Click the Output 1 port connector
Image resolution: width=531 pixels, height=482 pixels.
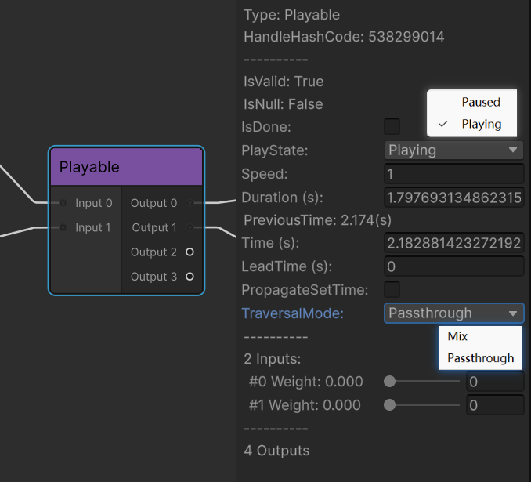[x=190, y=227]
